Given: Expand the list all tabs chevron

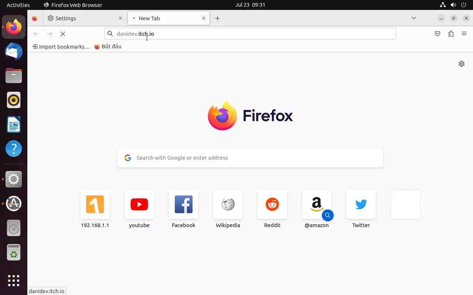Looking at the screenshot, I should [414, 18].
